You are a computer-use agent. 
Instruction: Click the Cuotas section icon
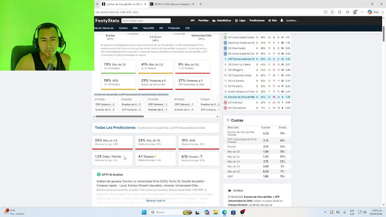[x=228, y=120]
